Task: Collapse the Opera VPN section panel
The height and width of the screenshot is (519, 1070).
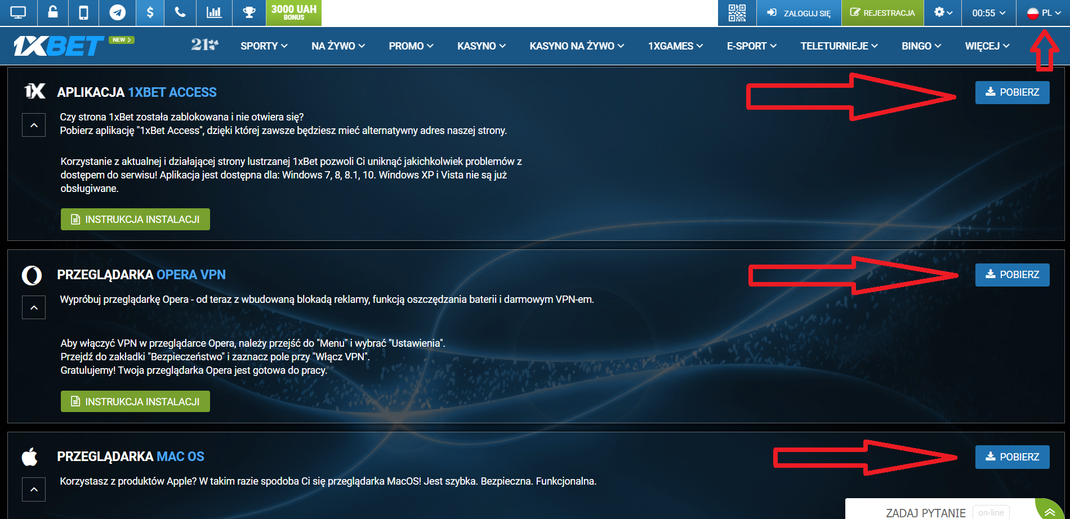Action: 34,307
